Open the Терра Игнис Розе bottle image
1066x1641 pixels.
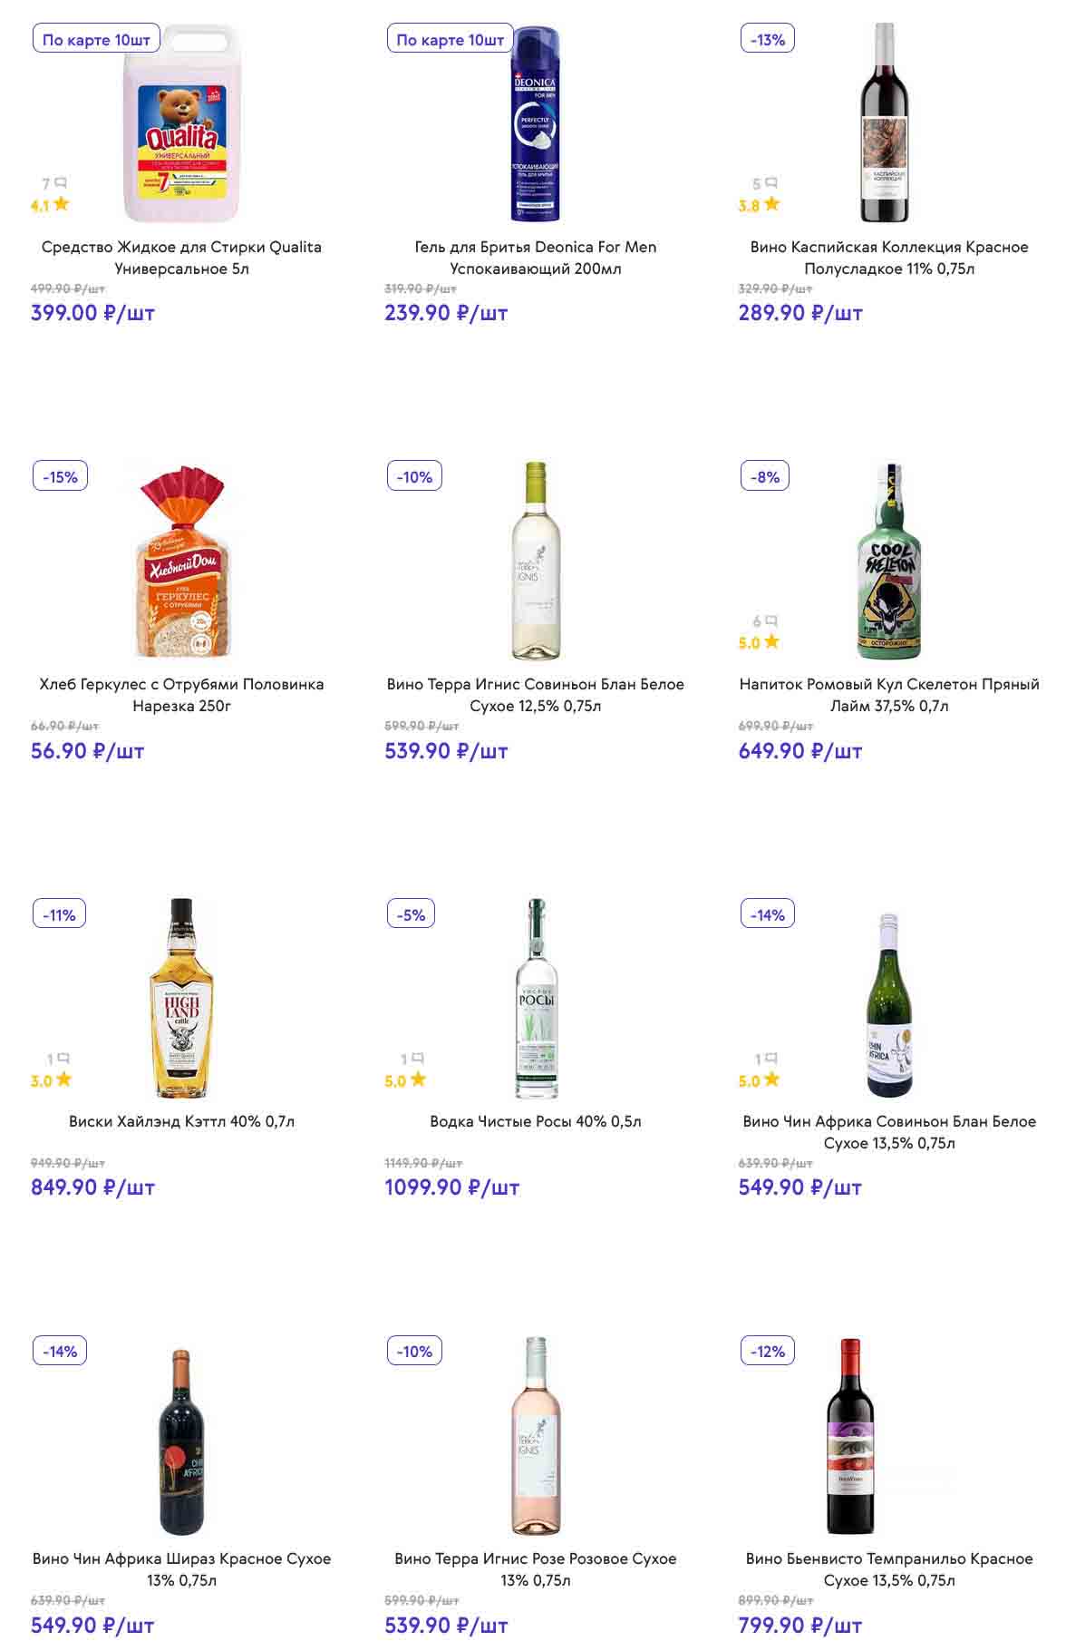coord(536,1435)
